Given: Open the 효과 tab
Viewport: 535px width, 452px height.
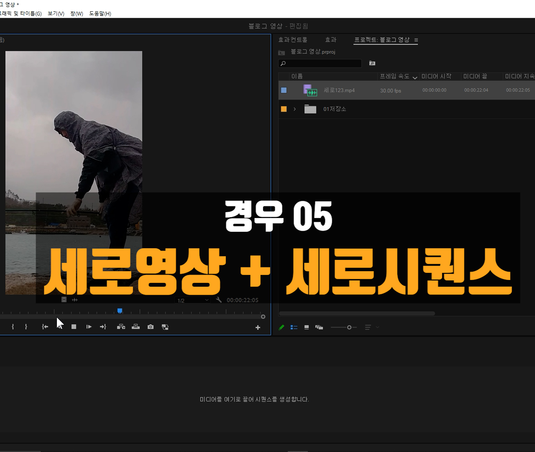Looking at the screenshot, I should coord(331,40).
